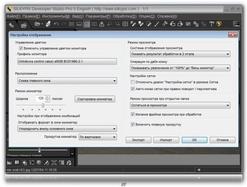Open the Правка(E) menu
Viewport: 247px width, 187px height.
coord(31,16)
